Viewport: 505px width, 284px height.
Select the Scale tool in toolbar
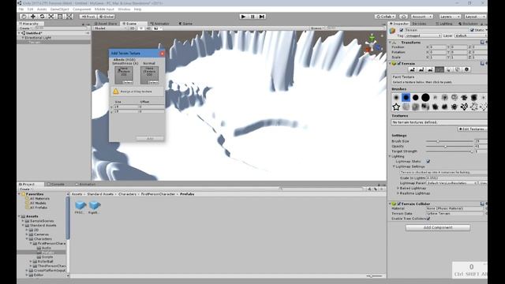point(50,17)
